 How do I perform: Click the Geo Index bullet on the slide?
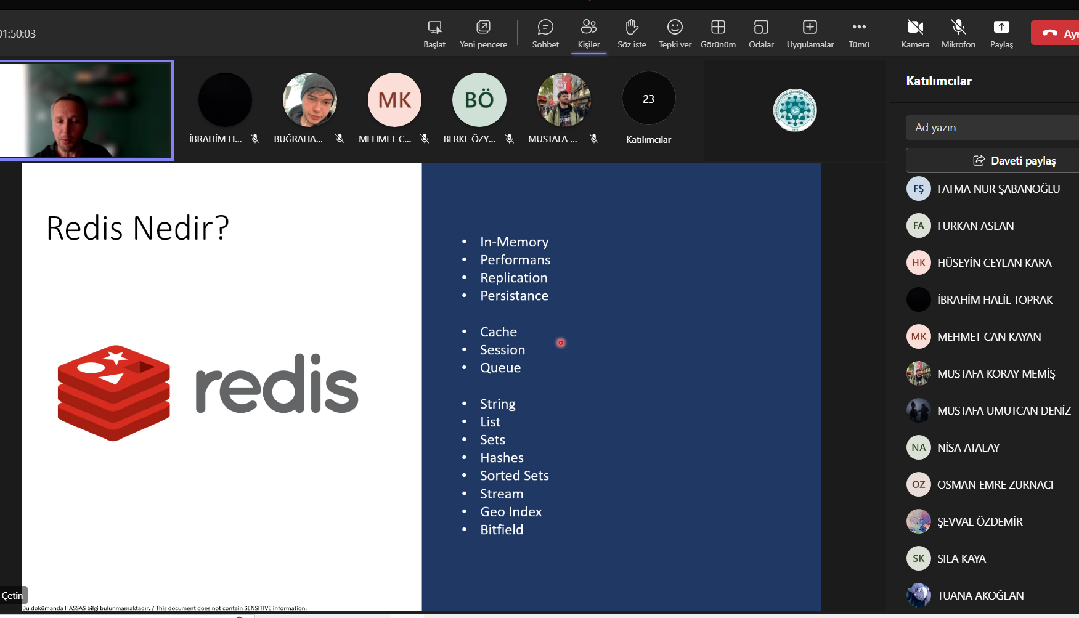511,512
